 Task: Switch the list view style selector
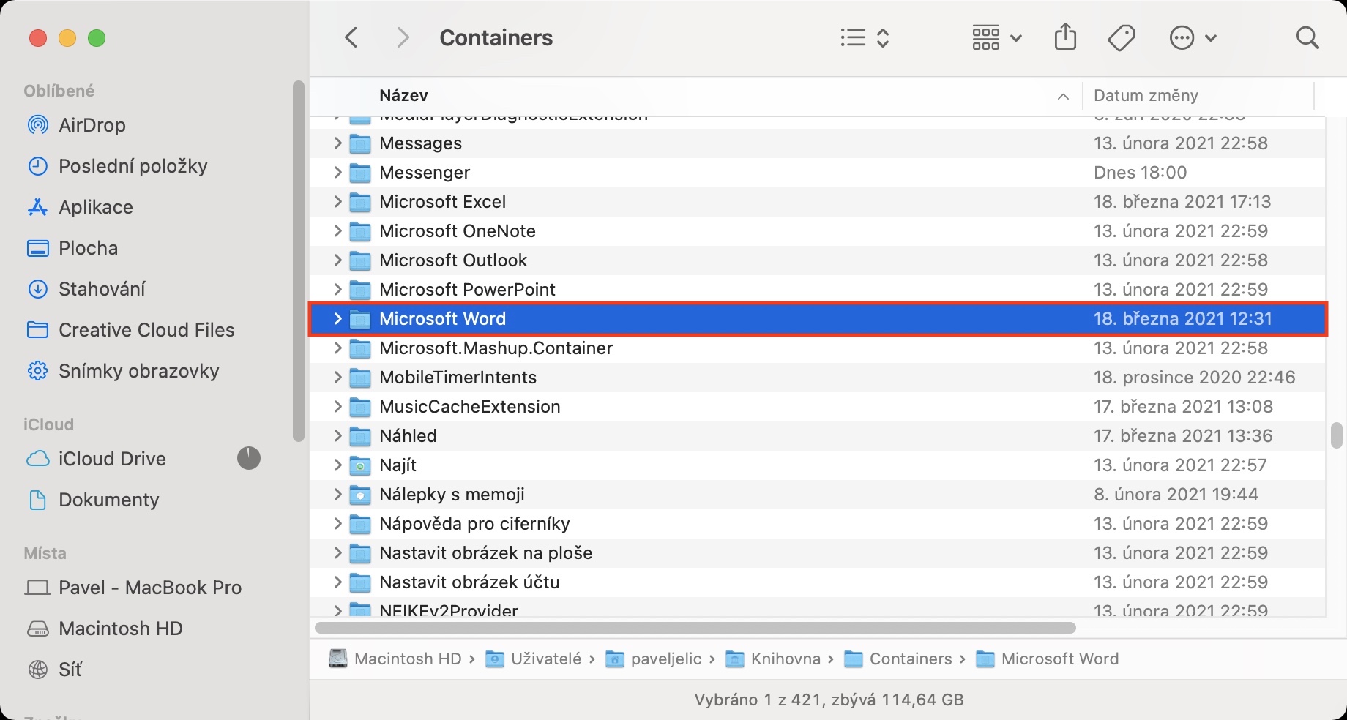tap(864, 37)
